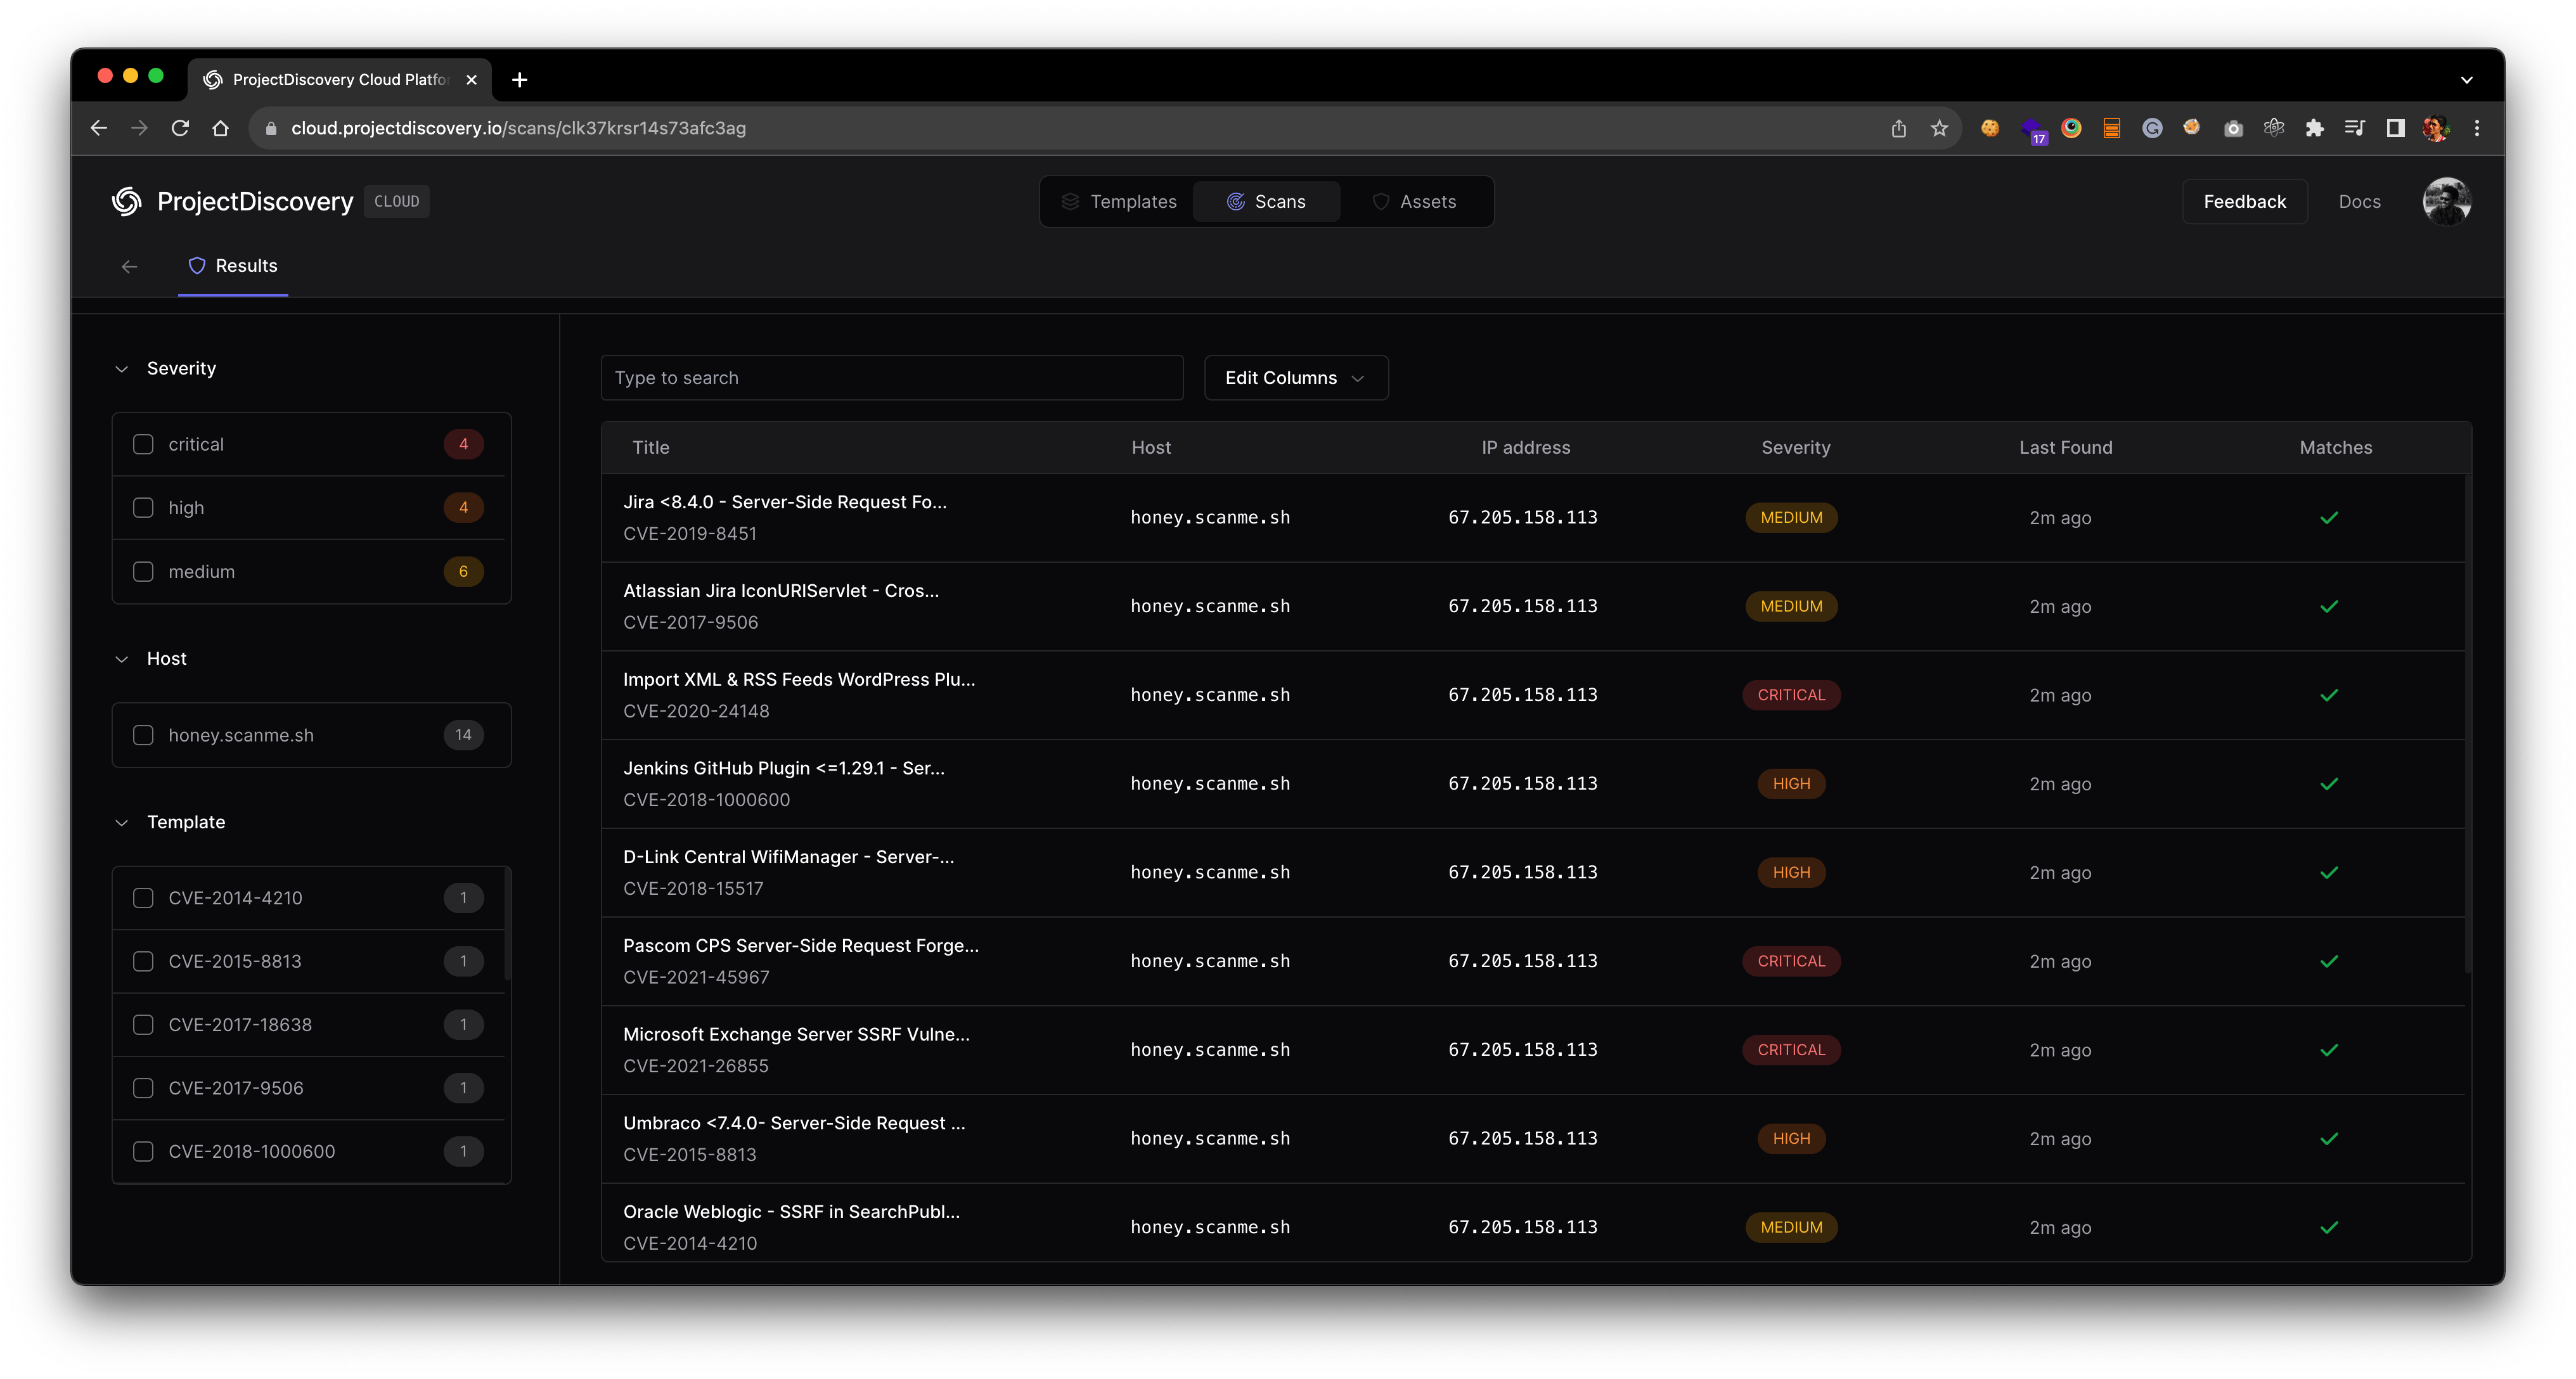Viewport: 2576px width, 1379px height.
Task: Open the Jenkins GitHub Plugin result
Action: coord(783,768)
